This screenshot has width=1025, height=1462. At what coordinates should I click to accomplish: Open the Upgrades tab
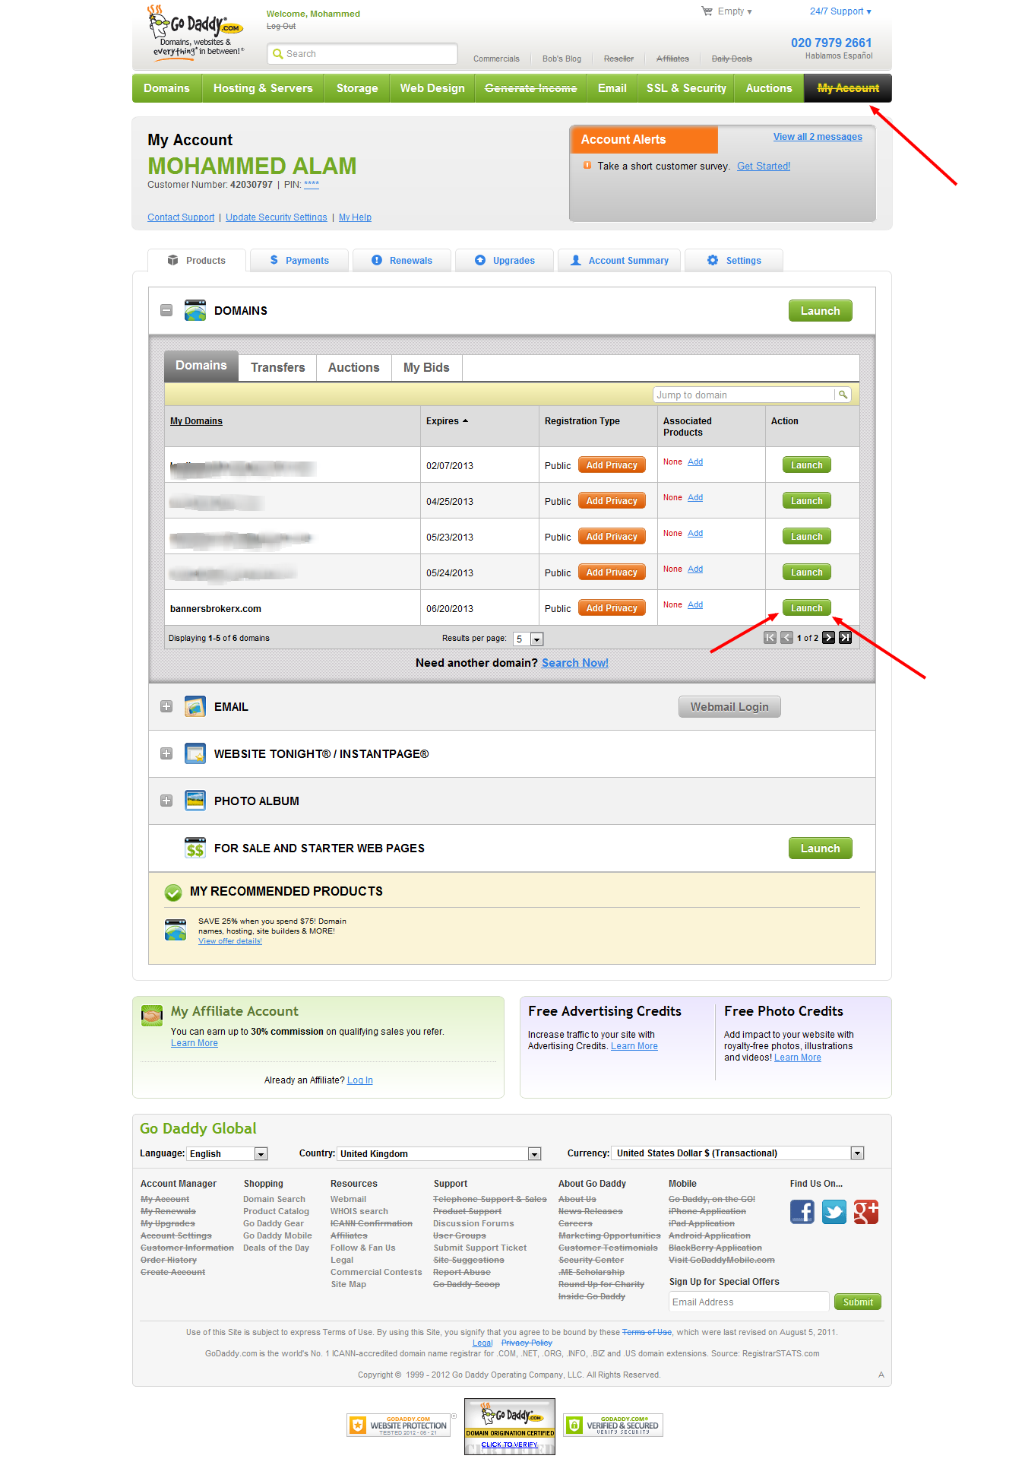[x=505, y=260]
